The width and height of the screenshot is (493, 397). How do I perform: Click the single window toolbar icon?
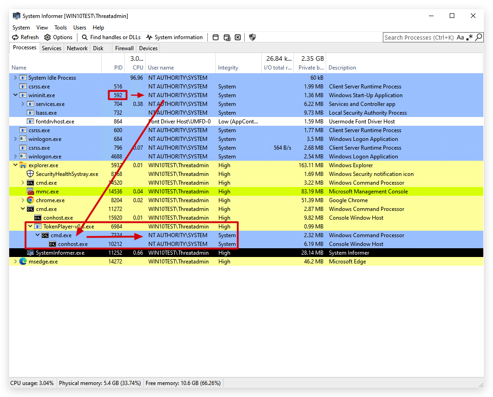click(x=216, y=37)
